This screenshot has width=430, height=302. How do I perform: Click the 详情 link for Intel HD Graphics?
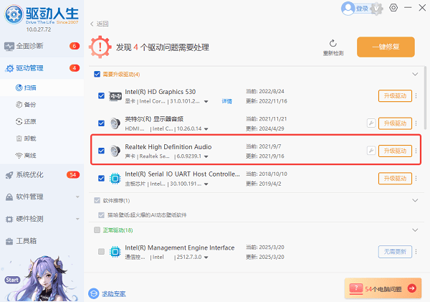click(226, 102)
